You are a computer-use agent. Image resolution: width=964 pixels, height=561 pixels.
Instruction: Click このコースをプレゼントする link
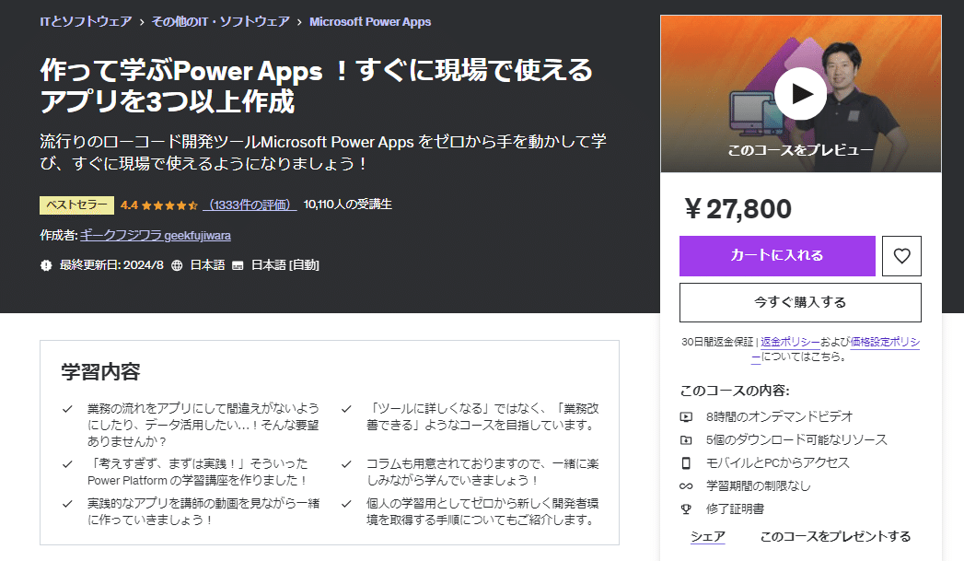(835, 536)
